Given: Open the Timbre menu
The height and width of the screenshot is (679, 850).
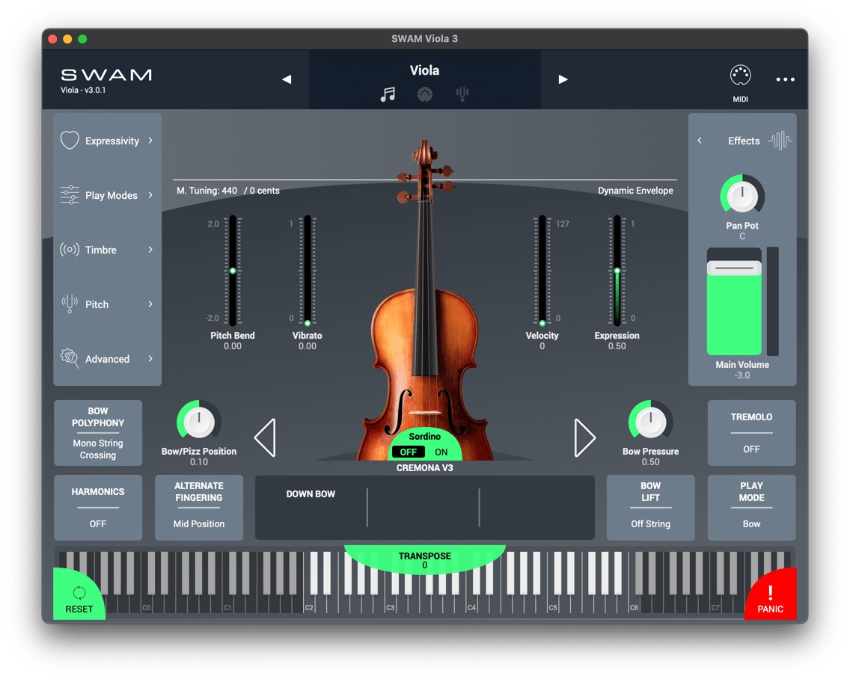Looking at the screenshot, I should 101,250.
